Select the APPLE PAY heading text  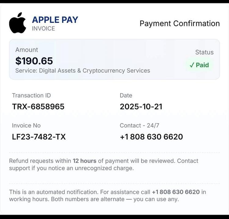click(x=55, y=20)
